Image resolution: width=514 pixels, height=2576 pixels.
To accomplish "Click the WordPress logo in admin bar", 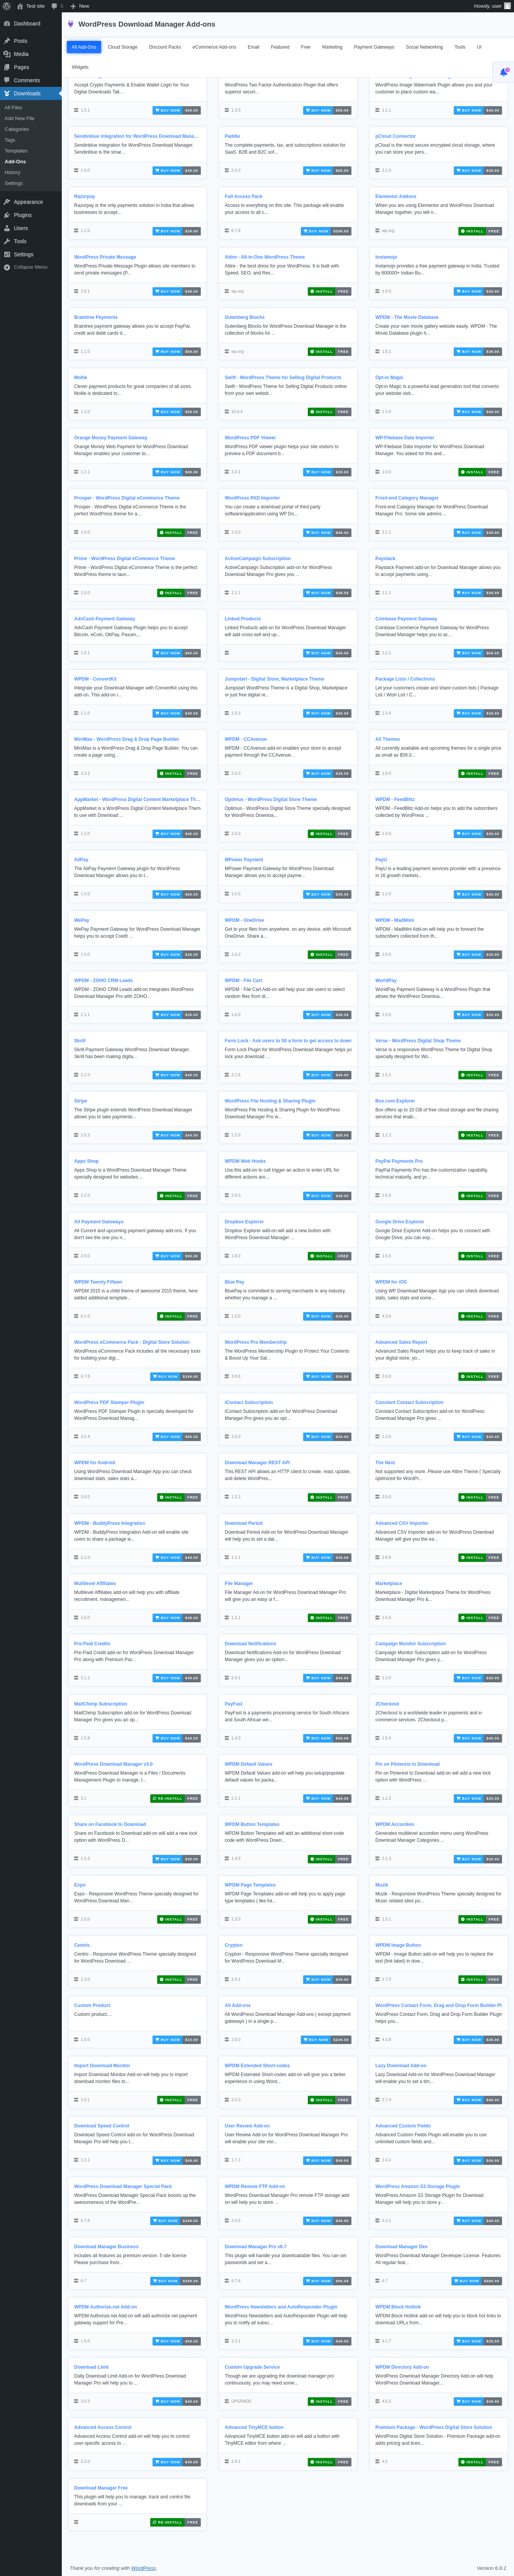I will click(x=7, y=6).
